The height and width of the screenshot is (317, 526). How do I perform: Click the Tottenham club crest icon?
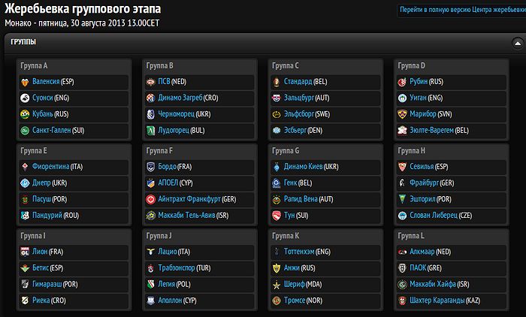[277, 251]
